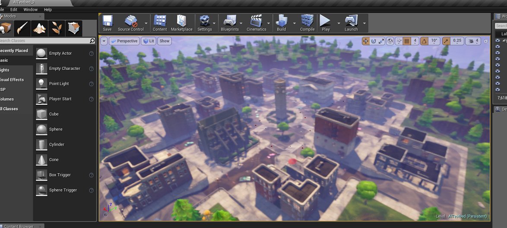This screenshot has height=228, width=507.
Task: Open help icon next to Player Start
Action: tap(92, 99)
